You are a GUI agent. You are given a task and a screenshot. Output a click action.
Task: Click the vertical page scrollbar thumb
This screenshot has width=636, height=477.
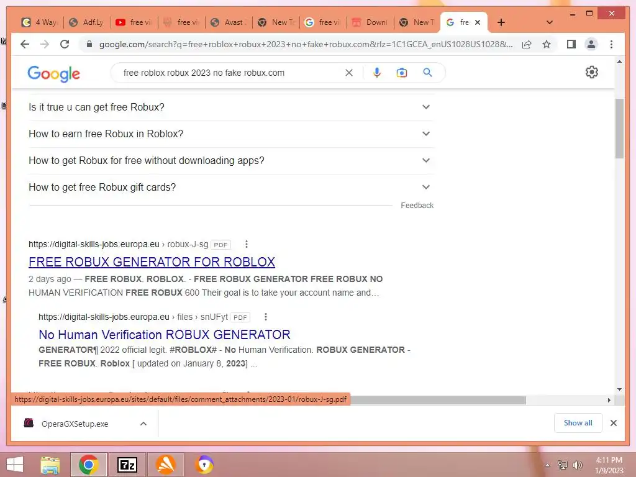coord(619,129)
